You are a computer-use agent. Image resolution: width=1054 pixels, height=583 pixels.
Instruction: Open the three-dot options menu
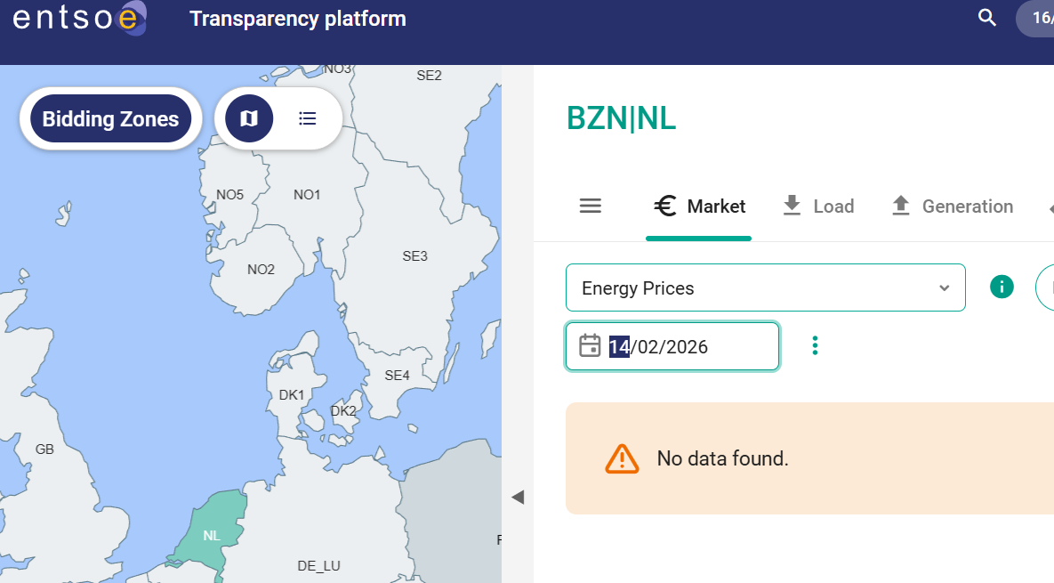[815, 346]
